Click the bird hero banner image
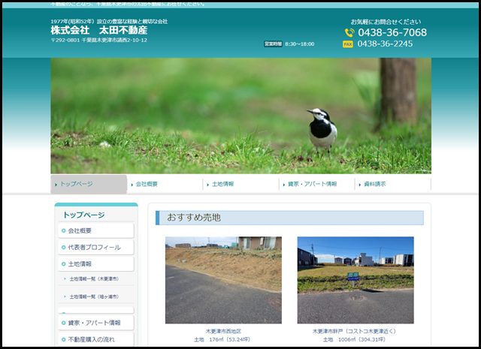Image resolution: width=481 pixels, height=349 pixels. pyautogui.click(x=240, y=116)
